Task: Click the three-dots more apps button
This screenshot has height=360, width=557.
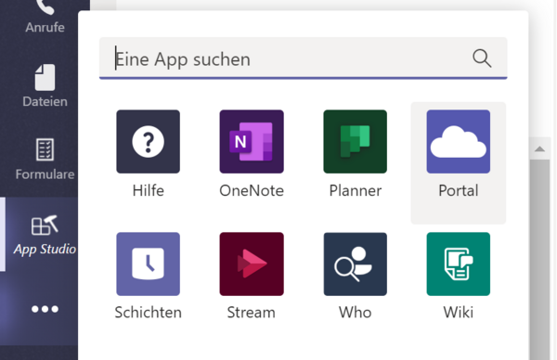Action: pyautogui.click(x=45, y=309)
